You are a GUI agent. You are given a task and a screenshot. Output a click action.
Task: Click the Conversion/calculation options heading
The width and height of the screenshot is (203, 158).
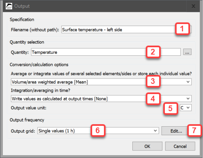pyautogui.click(x=39, y=65)
